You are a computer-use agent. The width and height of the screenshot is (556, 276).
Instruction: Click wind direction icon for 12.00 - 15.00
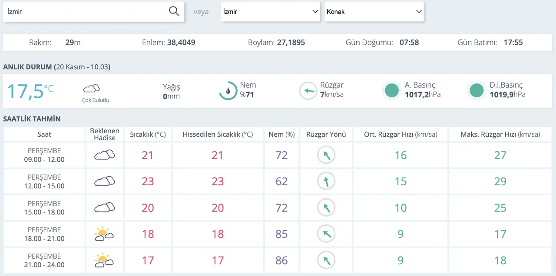pos(326,181)
